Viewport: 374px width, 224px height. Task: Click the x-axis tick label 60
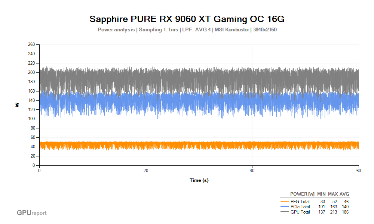click(x=359, y=171)
